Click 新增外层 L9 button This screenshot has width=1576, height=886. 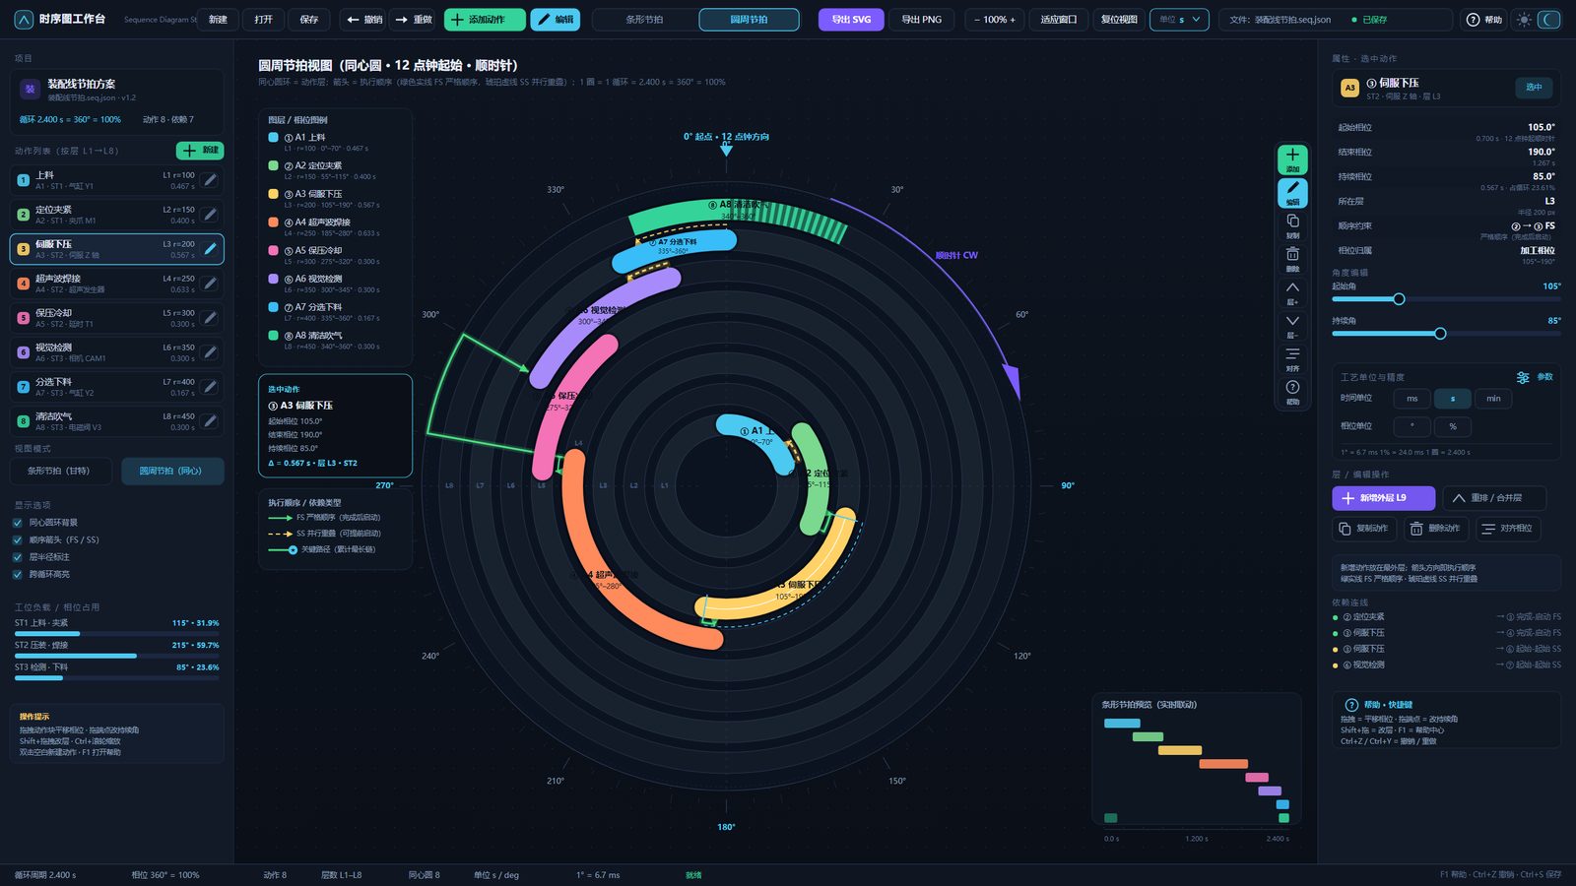tap(1384, 498)
